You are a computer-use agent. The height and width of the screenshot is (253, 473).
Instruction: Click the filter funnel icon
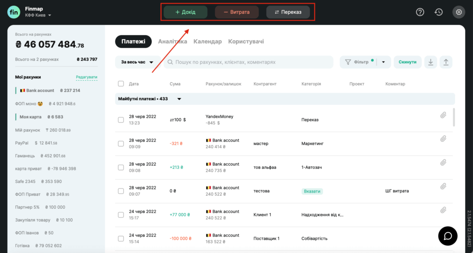click(348, 62)
